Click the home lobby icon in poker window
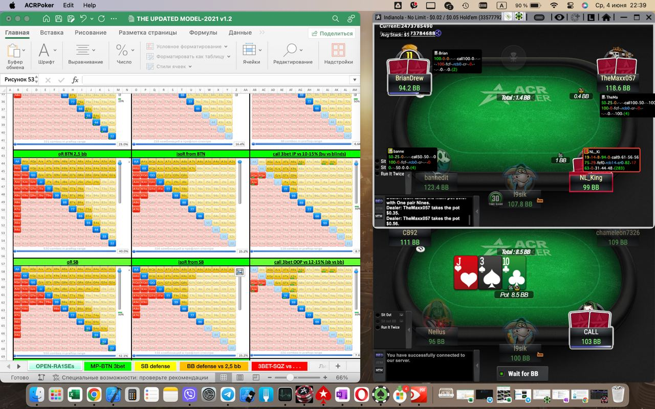The width and height of the screenshot is (655, 409). 606,17
